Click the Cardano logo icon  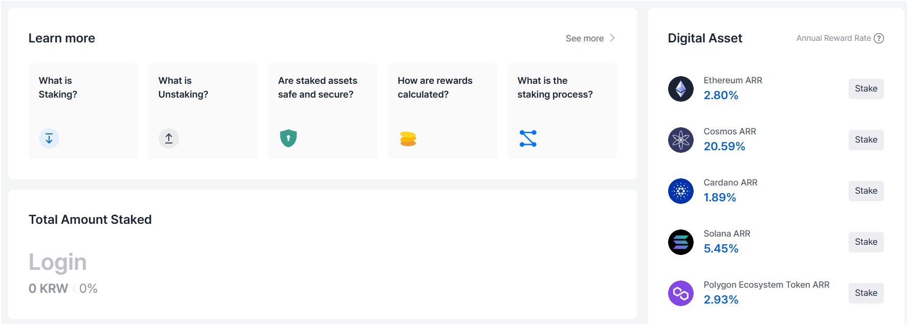tap(680, 191)
